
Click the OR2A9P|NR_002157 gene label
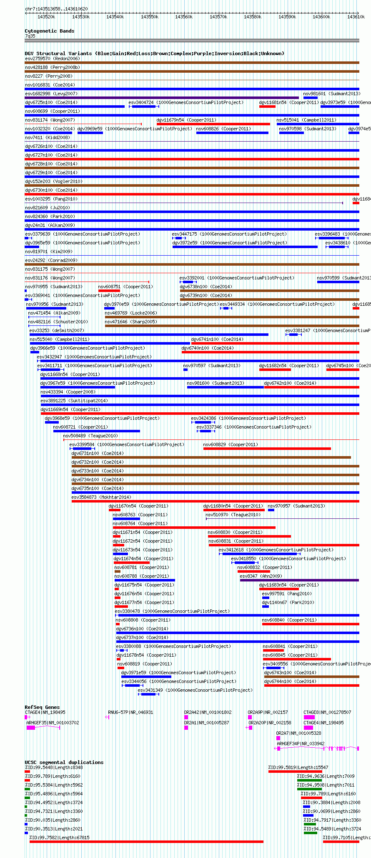click(x=268, y=712)
